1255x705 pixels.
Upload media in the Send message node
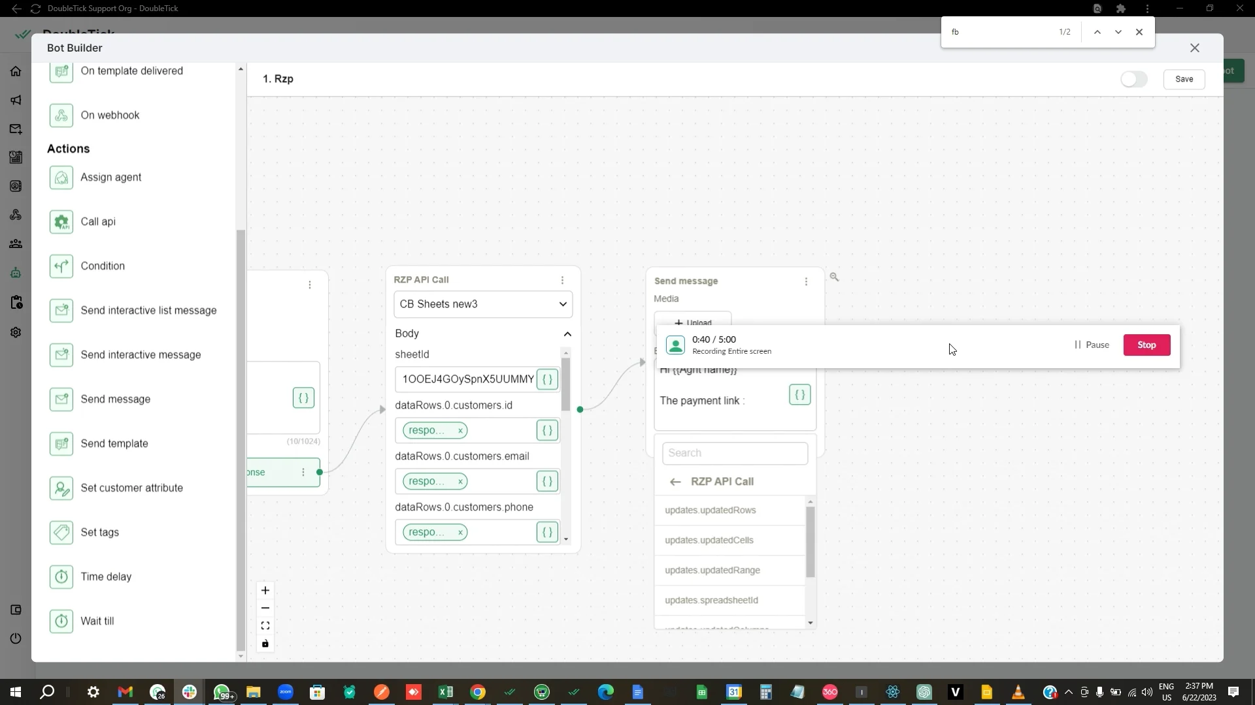(x=694, y=322)
